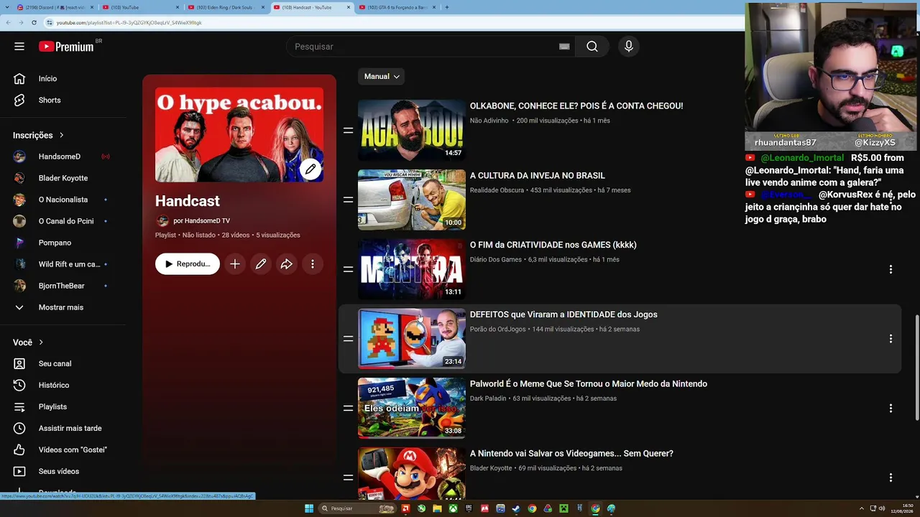Open options for DEFEITOS que Viraram video
The image size is (920, 517).
pyautogui.click(x=891, y=339)
